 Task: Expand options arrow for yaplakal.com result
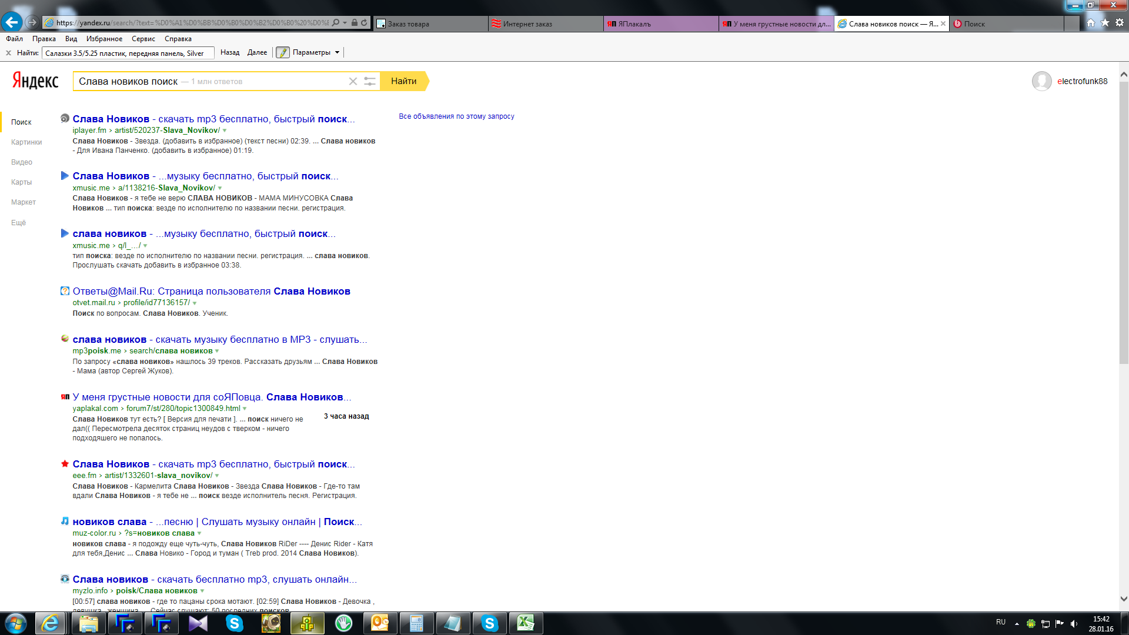245,409
